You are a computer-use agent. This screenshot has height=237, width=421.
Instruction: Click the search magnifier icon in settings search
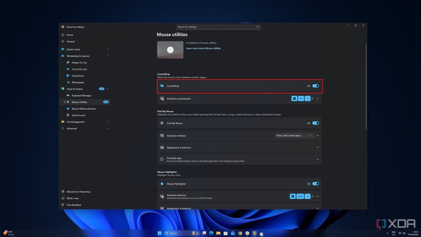258,27
